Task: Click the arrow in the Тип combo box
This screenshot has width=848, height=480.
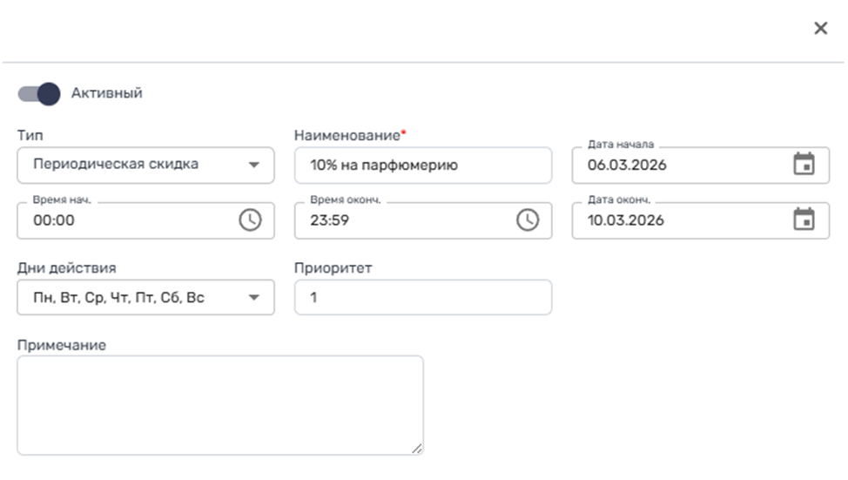Action: click(253, 165)
